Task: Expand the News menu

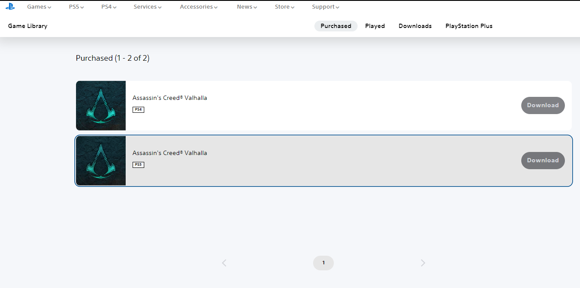Action: (x=247, y=7)
